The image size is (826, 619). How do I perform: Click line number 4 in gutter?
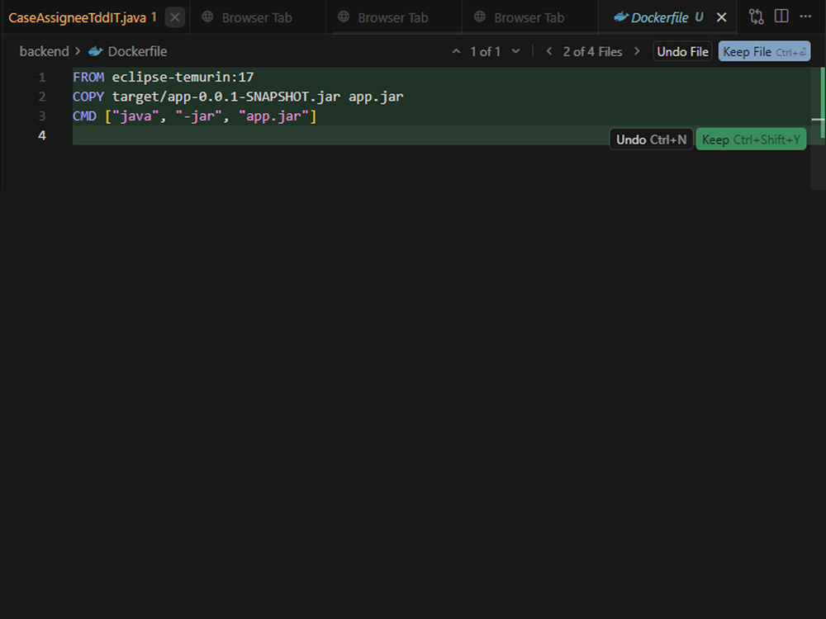pyautogui.click(x=42, y=135)
